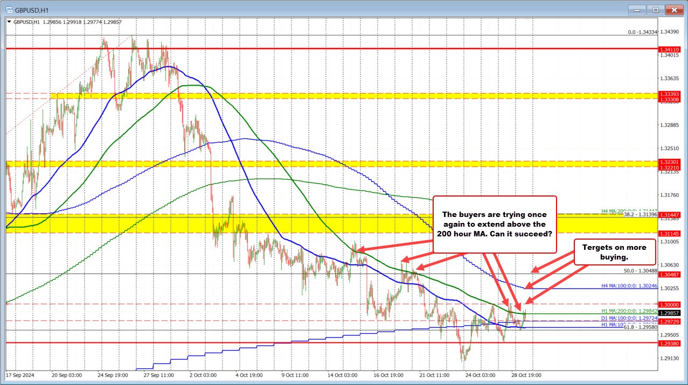Click the GBPUSD chart icon in the title bar
Viewport: 688px width, 385px height.
click(8, 9)
